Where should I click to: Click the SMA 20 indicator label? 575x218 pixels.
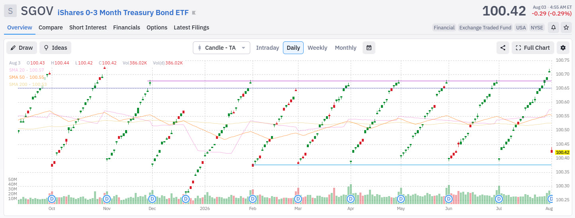point(26,70)
